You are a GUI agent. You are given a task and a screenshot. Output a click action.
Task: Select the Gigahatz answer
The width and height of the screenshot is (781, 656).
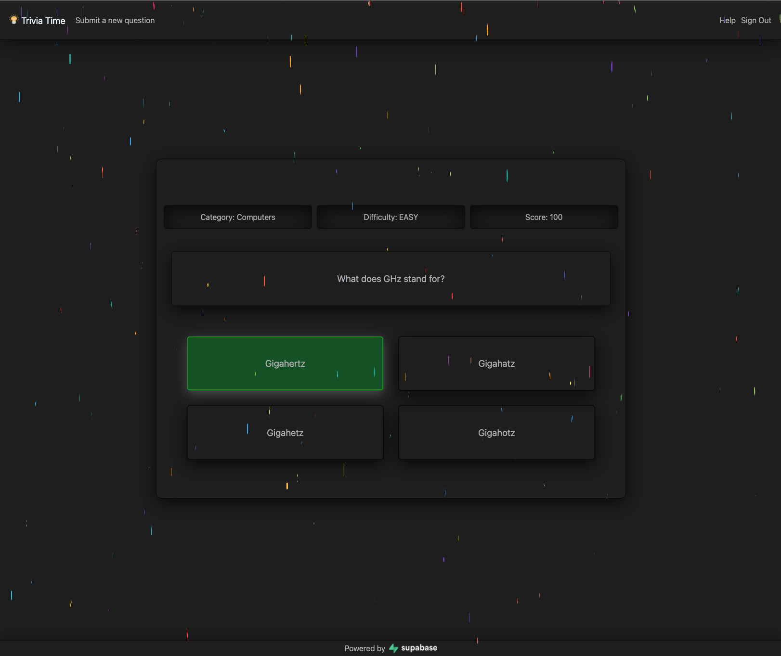click(x=496, y=363)
